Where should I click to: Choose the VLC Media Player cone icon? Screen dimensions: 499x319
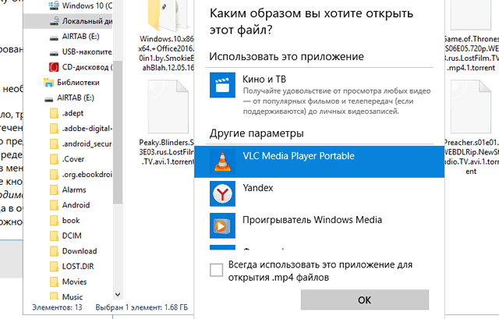(x=223, y=161)
